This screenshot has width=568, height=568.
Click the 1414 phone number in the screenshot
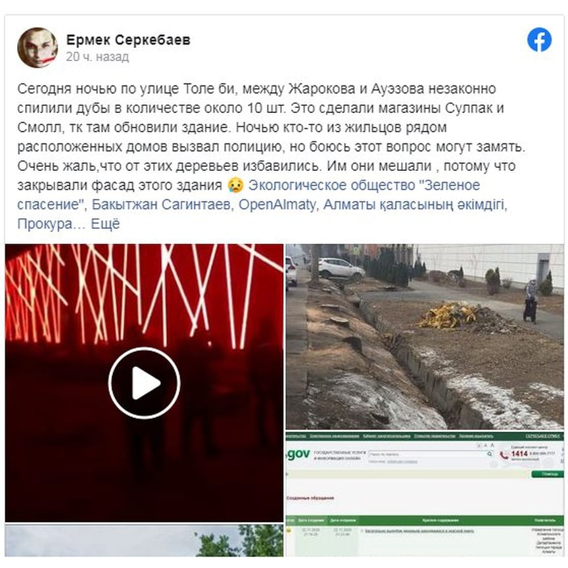click(519, 454)
